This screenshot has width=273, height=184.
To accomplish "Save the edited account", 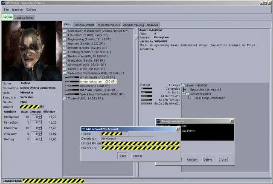I will 122,156.
